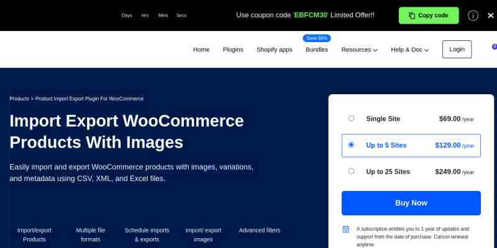Click the $69.00 /year price
497x248 pixels.
[457, 119]
